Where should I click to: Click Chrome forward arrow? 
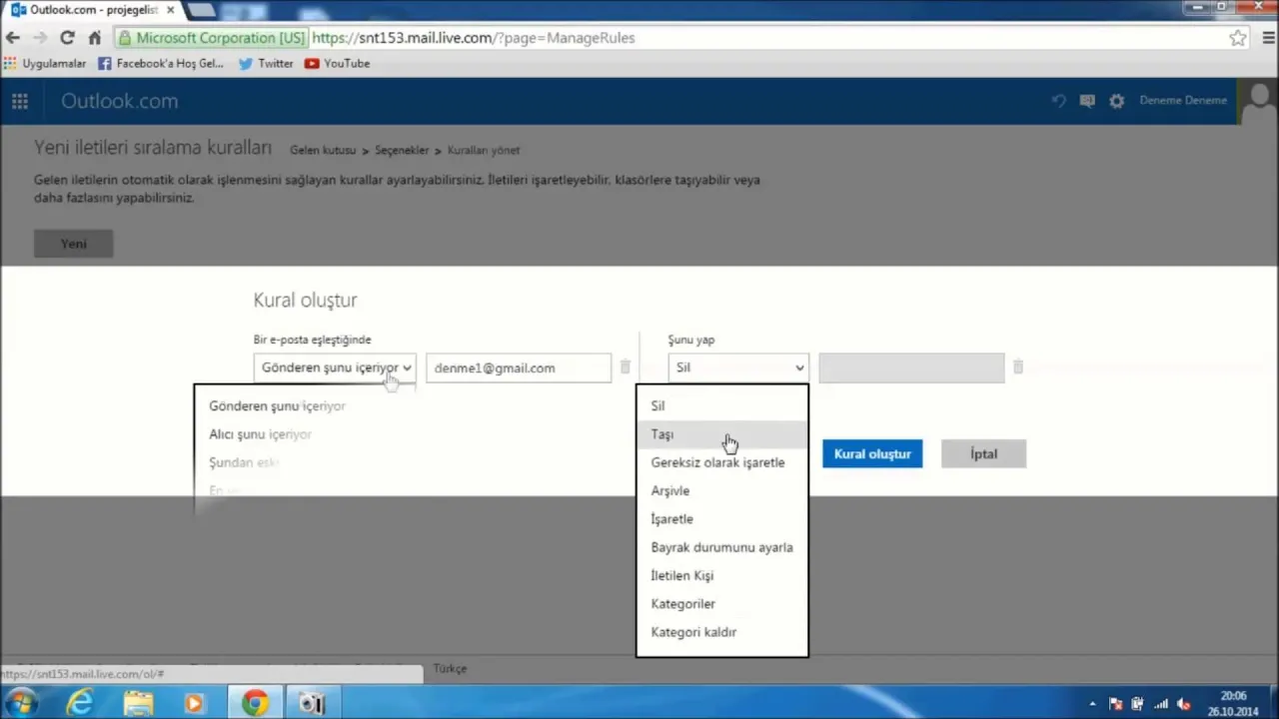coord(40,38)
